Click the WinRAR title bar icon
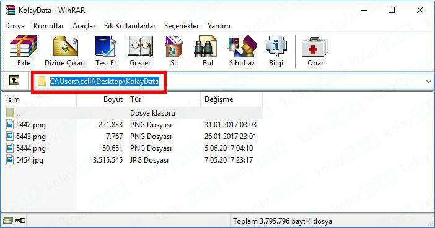435x228 pixels. 11,10
